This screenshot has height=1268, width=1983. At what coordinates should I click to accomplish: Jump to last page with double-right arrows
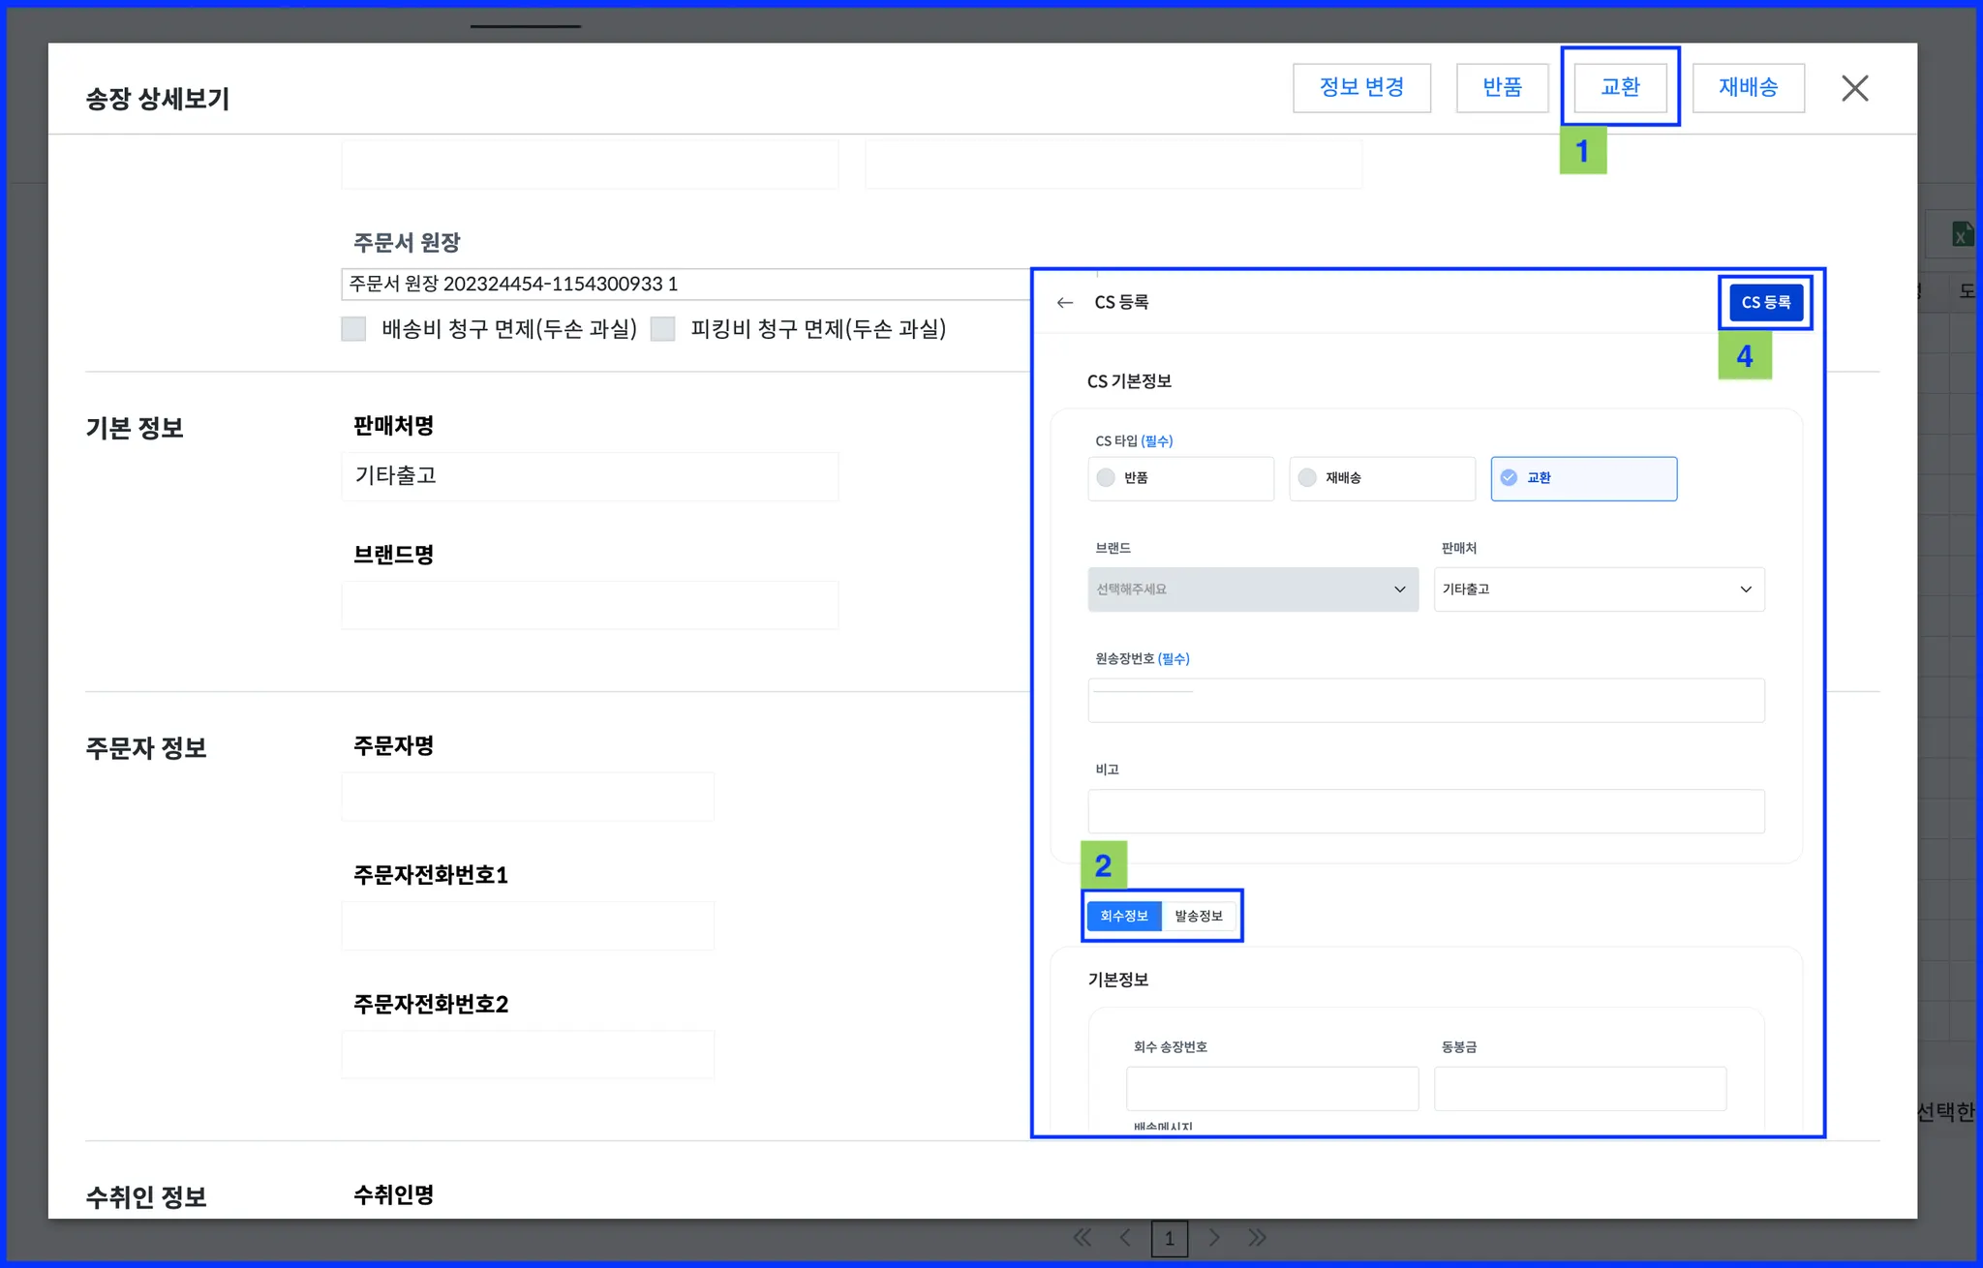point(1257,1238)
